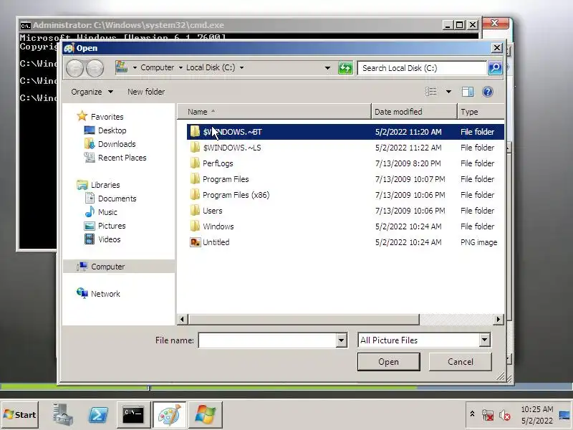This screenshot has height=430, width=573.
Task: Click the muted speaker tray icon
Action: point(505,415)
